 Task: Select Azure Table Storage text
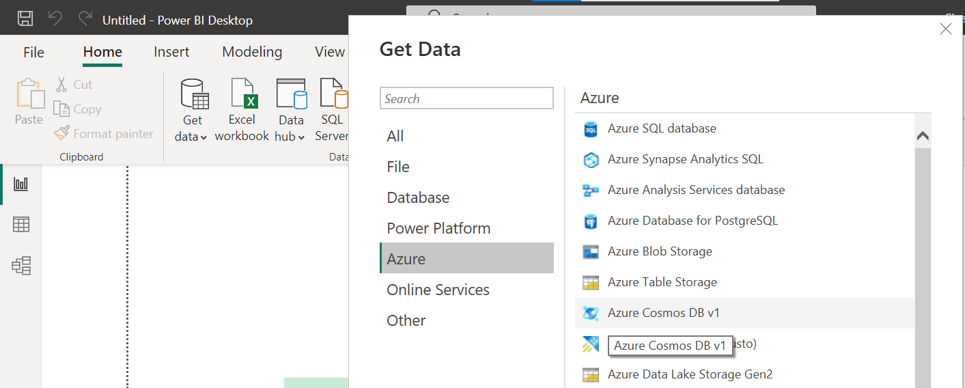tap(662, 282)
